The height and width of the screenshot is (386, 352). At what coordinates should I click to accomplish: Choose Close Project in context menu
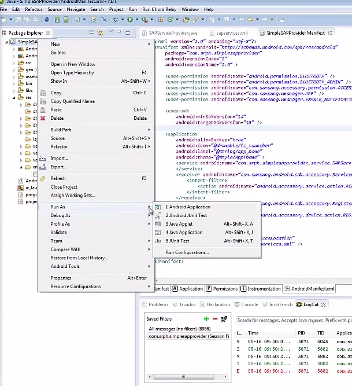96,187
